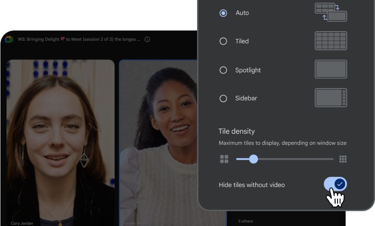Select the Tiled layout radio button
The image size is (375, 226).
(223, 41)
